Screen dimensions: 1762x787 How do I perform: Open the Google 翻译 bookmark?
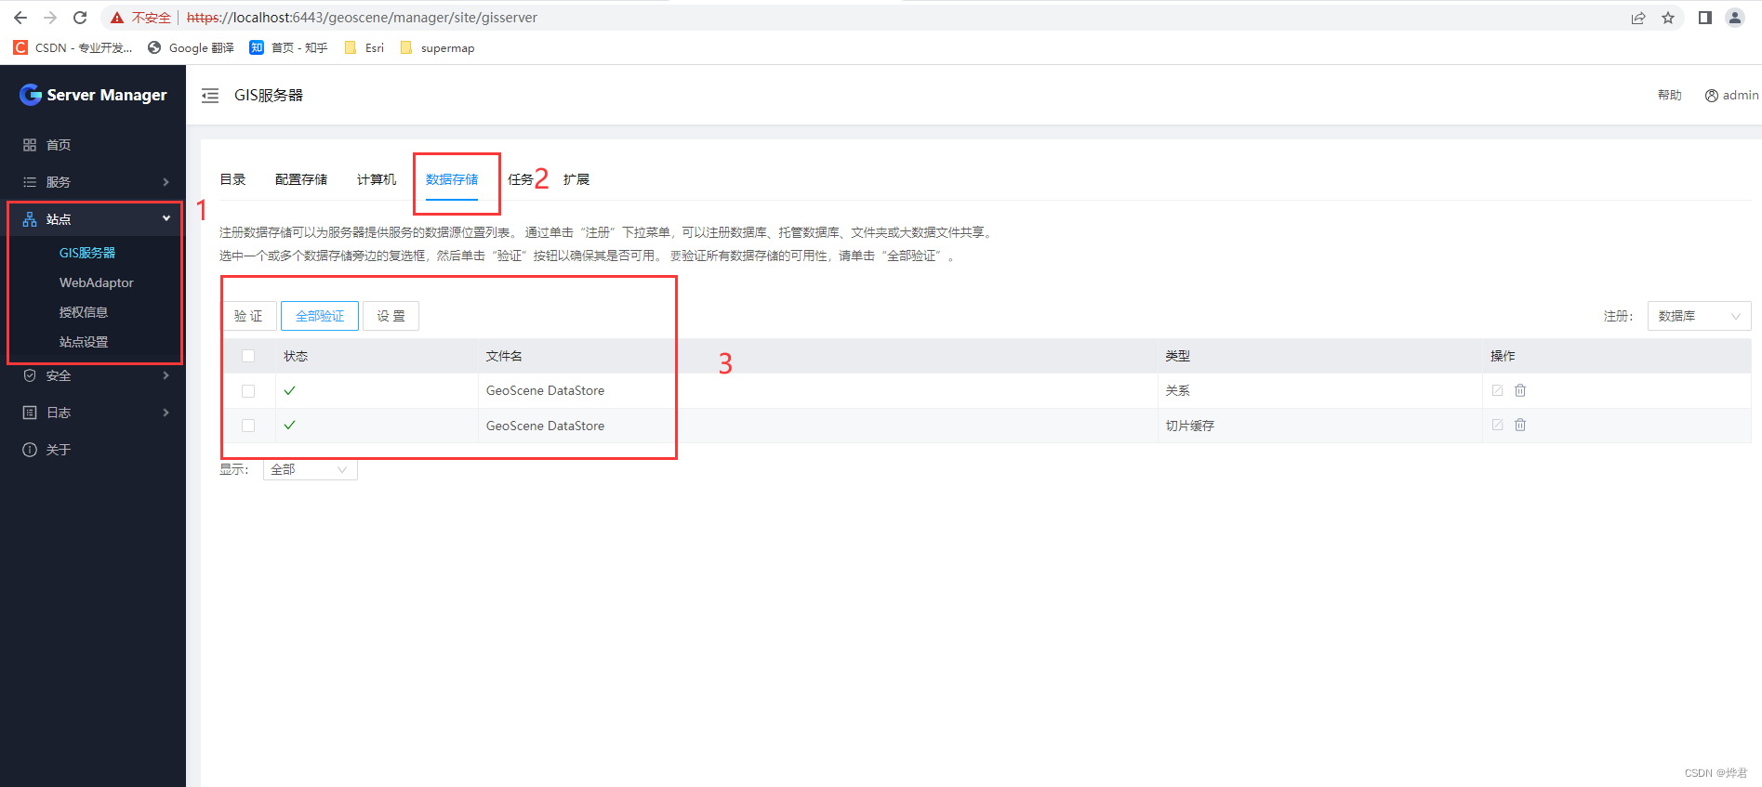[191, 47]
